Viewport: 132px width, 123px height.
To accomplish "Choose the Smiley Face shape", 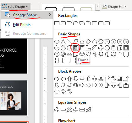I will 82,54.
